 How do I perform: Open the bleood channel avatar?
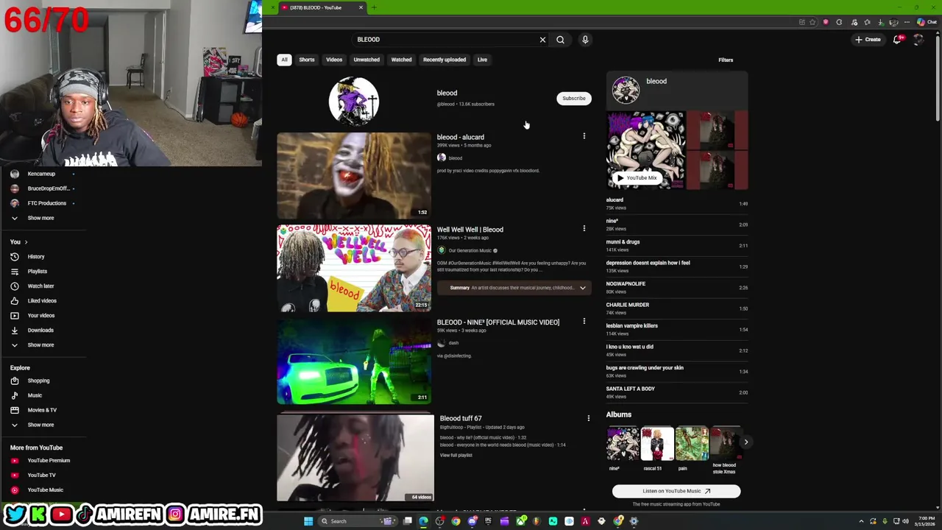(x=354, y=101)
